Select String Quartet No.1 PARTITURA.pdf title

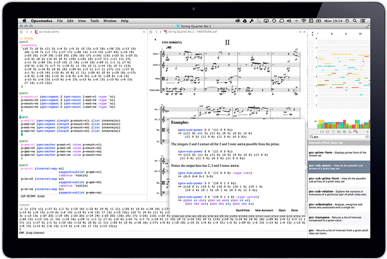[193, 32]
